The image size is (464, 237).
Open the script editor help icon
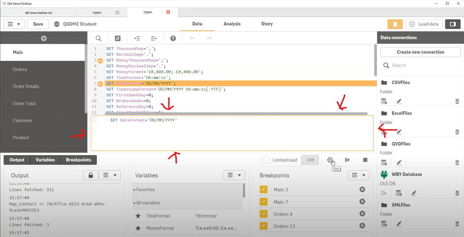coord(173,38)
